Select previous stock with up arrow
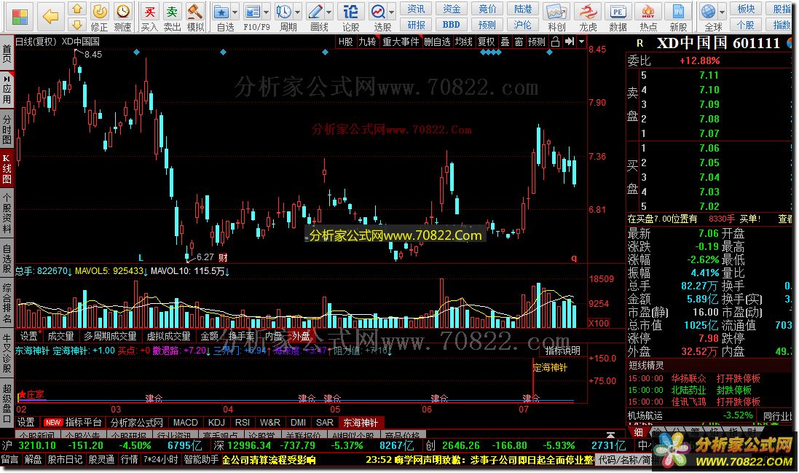799x473 pixels. (x=77, y=9)
